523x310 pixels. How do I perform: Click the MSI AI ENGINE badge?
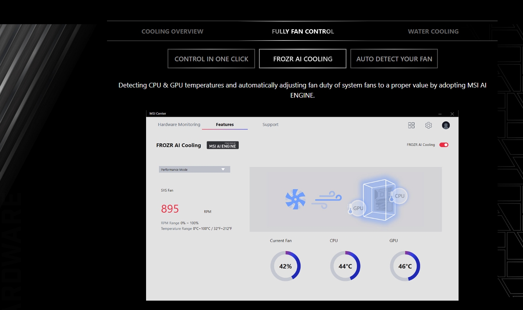click(223, 145)
